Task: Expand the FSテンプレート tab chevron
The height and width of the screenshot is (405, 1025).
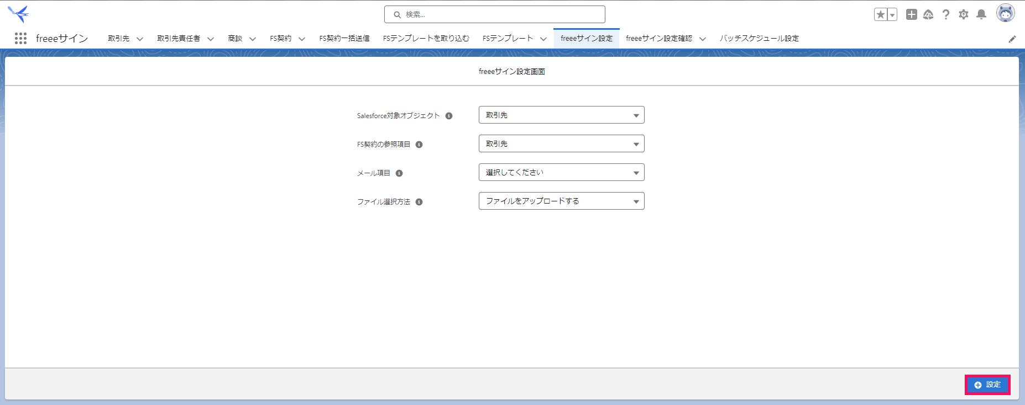Action: (x=543, y=39)
